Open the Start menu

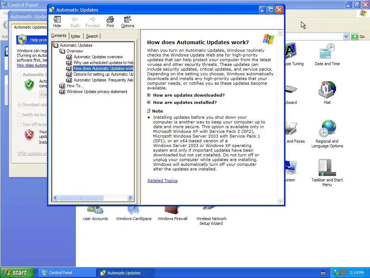pos(17,273)
